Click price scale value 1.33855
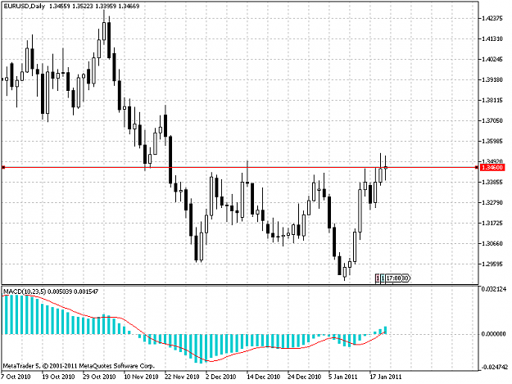The height and width of the screenshot is (384, 512). (492, 182)
